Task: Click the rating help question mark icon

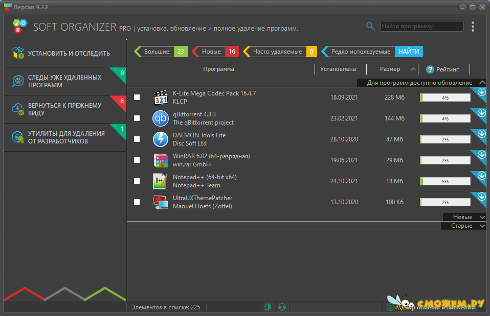Action: tap(430, 69)
